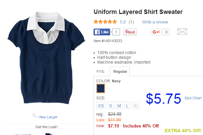This screenshot has width=203, height=135.
Task: Click the Google plus count bubble
Action: 166,32
